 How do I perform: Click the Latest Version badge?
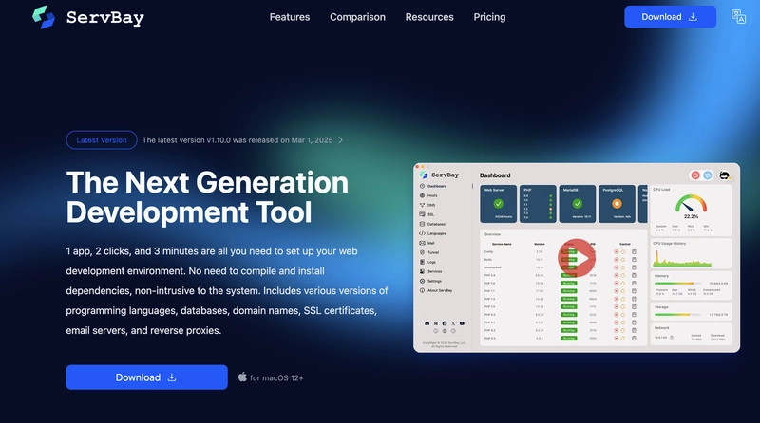point(102,139)
